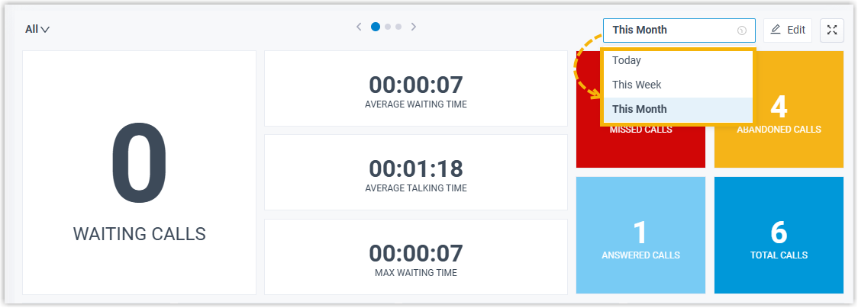Click the previous page arrow
Image resolution: width=858 pixels, height=308 pixels.
tap(359, 27)
